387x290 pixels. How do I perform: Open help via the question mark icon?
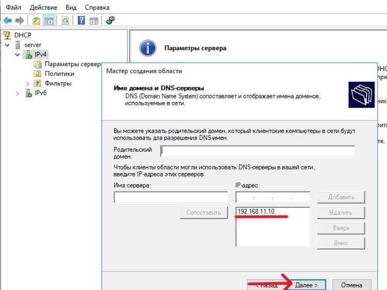[81, 20]
